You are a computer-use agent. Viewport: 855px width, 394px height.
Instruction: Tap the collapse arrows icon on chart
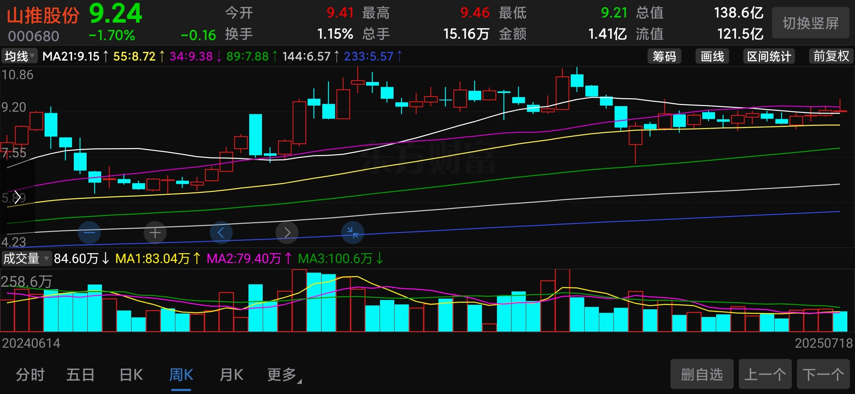353,232
